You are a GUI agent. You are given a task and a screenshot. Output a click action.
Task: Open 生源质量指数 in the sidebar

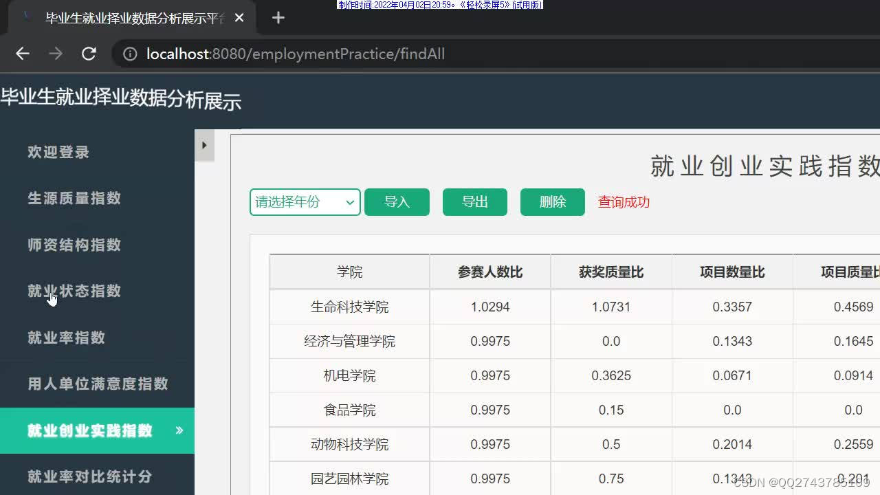tap(74, 198)
